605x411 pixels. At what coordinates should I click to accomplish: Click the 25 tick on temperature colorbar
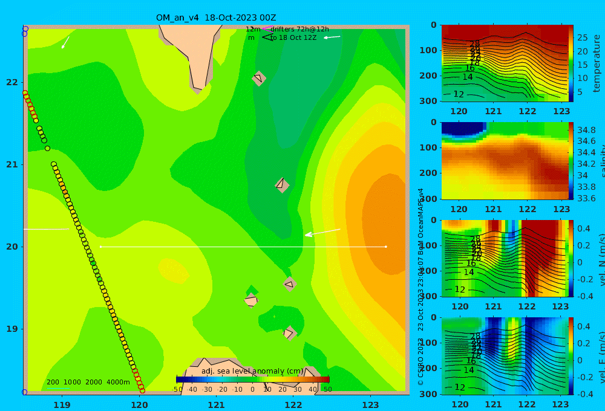pyautogui.click(x=582, y=38)
